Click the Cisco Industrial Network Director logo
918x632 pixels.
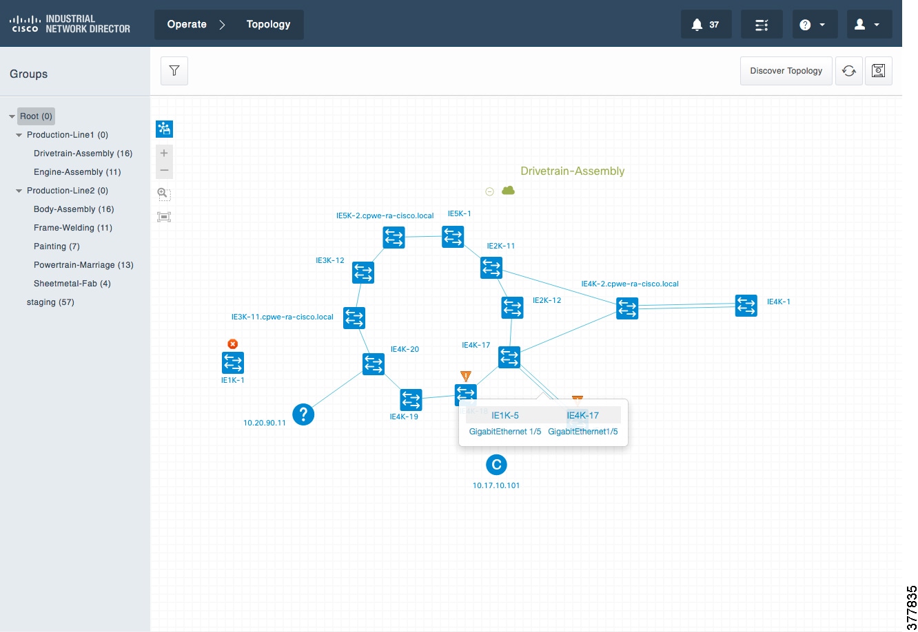[70, 24]
